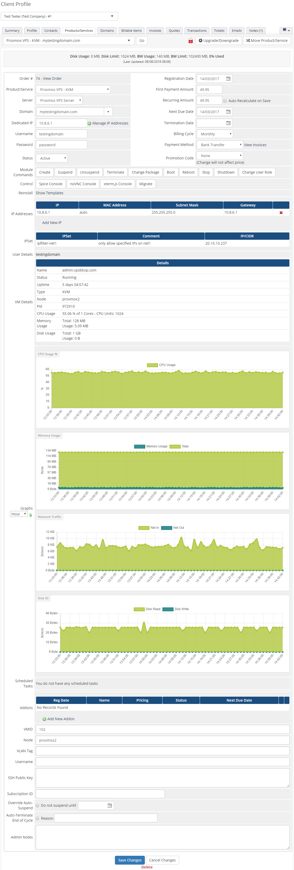Toggle Disk Read legend swatch

pos(139,609)
